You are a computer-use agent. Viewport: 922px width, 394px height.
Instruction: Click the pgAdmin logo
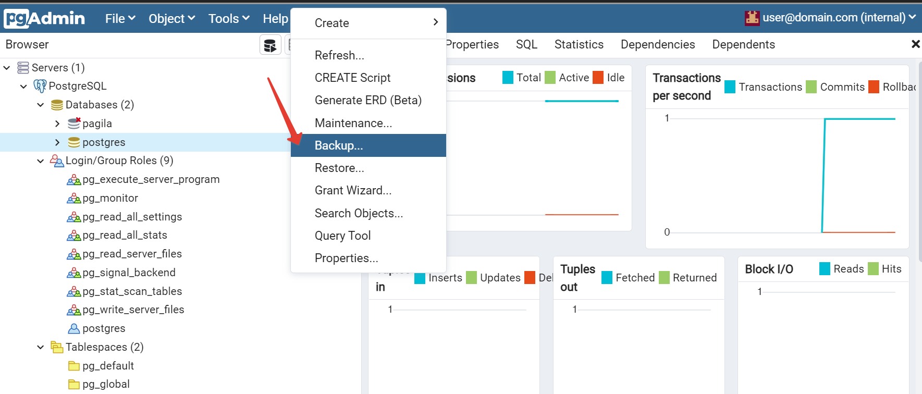click(x=44, y=19)
